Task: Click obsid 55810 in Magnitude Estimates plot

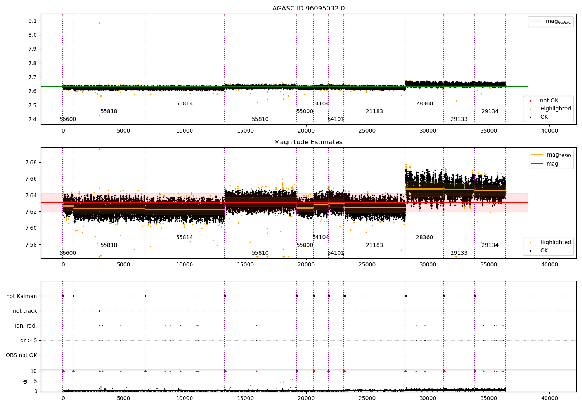Action: coord(260,253)
